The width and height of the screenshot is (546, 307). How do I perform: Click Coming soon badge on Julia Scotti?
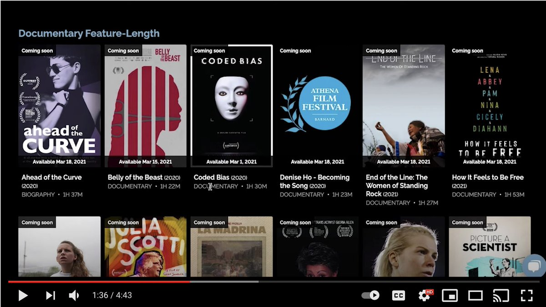[123, 222]
